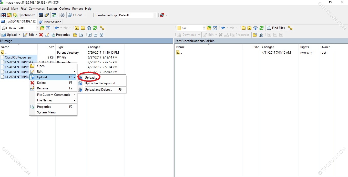
Task: Create new folder in remote panel
Action: coord(255,35)
